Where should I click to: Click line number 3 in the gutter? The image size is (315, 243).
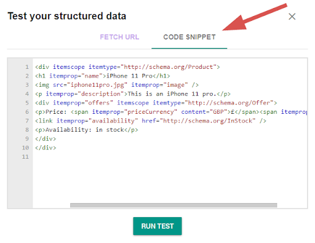(27, 85)
